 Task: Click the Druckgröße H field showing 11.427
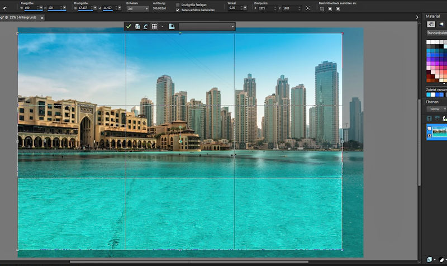pyautogui.click(x=108, y=8)
